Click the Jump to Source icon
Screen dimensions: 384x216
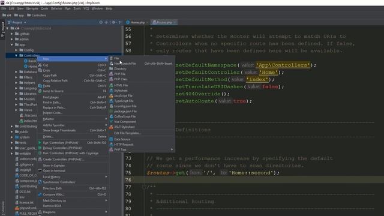[x=40, y=91]
